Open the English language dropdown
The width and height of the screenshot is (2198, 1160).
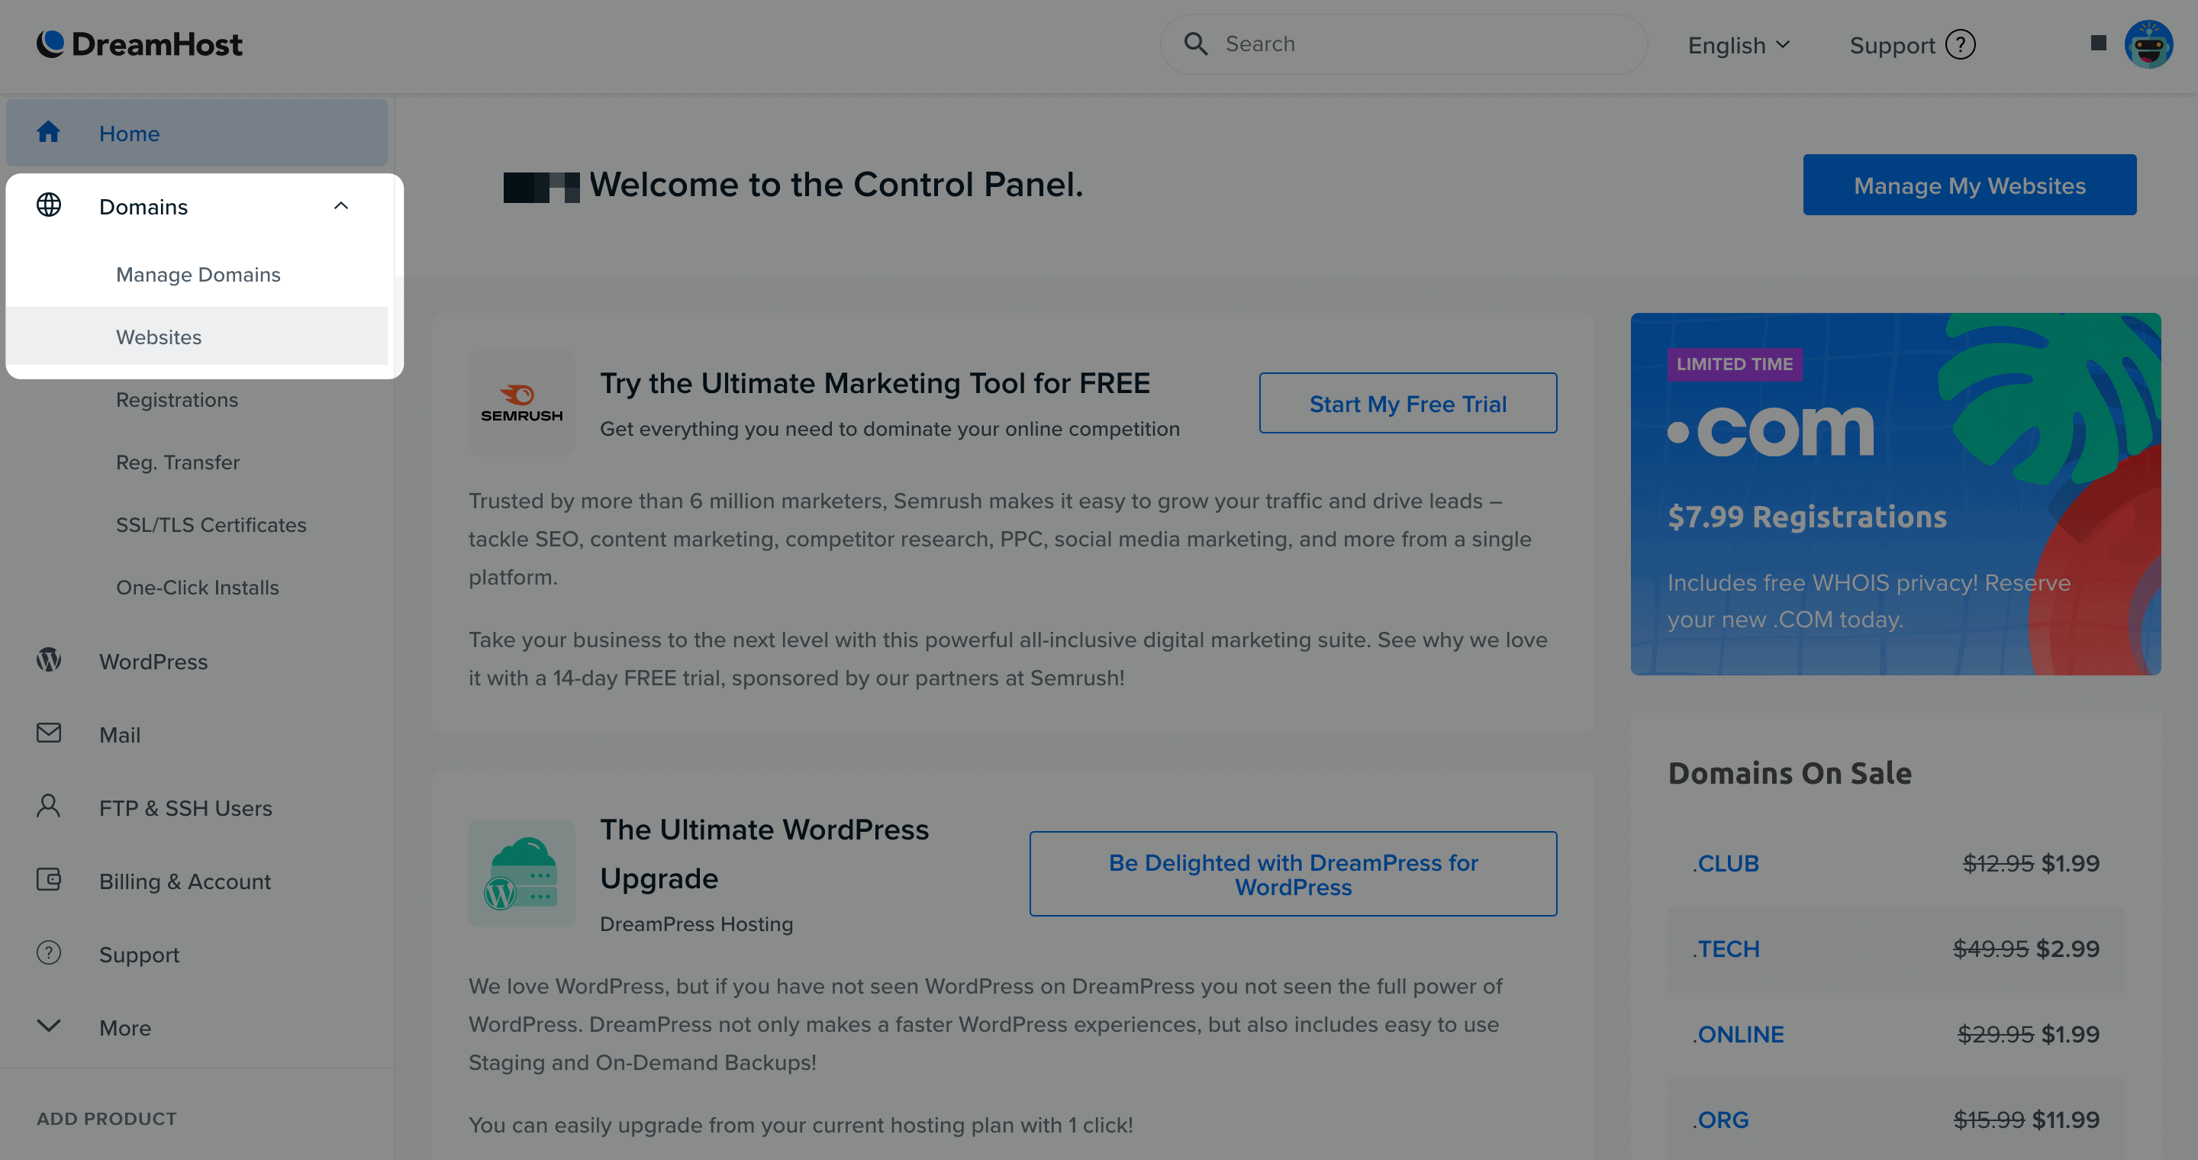pos(1739,45)
